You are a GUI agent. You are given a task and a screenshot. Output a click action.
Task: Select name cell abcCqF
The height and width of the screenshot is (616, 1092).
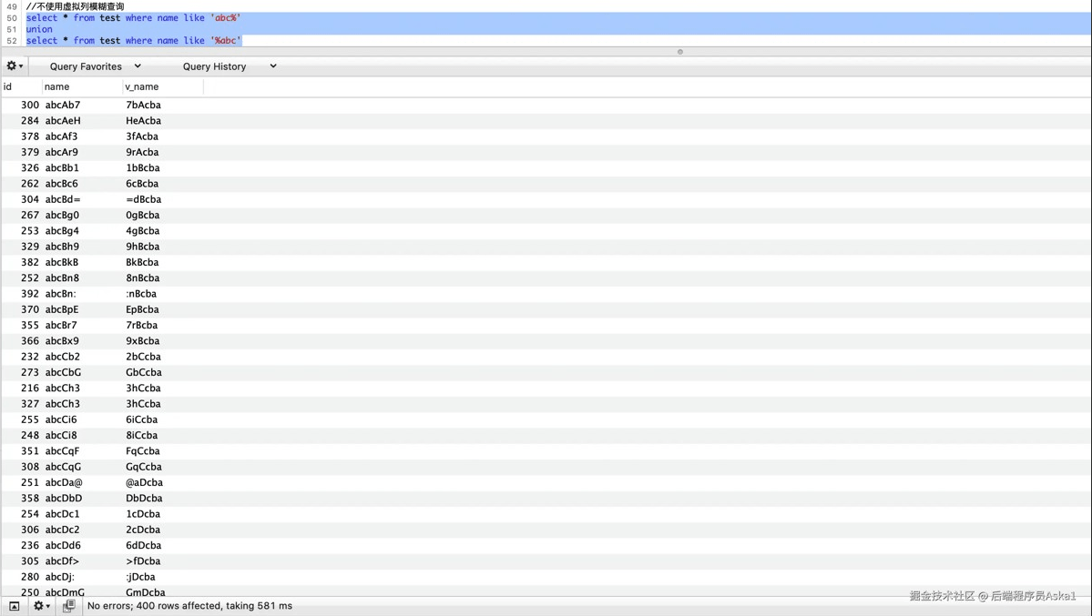[x=62, y=451]
